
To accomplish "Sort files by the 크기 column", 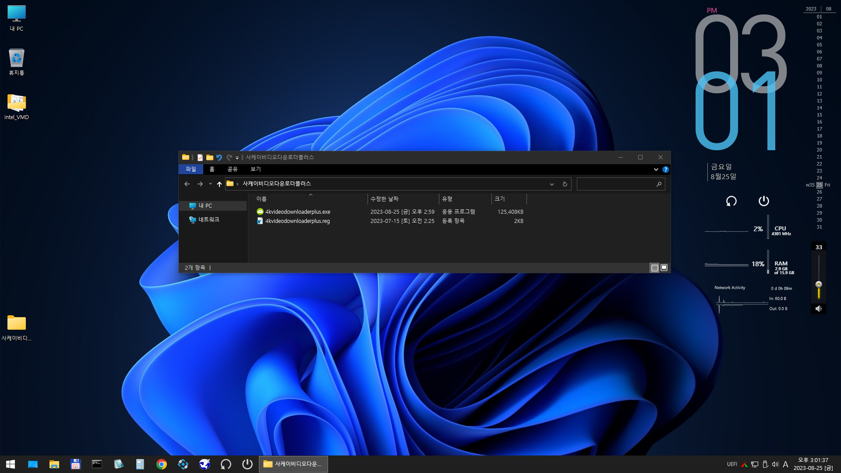I will 509,199.
